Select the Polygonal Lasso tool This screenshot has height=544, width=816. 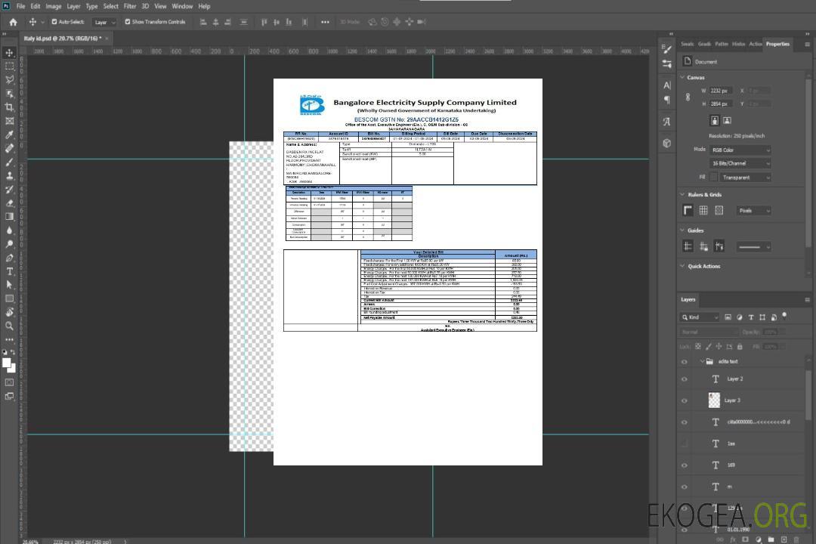click(x=9, y=79)
